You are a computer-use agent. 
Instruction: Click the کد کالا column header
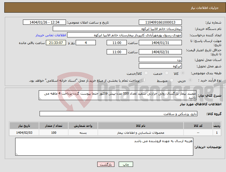[198, 126]
